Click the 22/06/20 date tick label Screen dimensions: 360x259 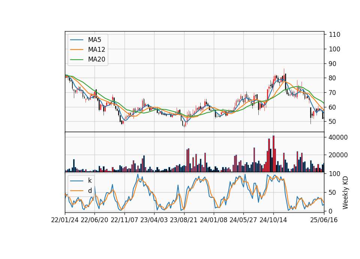pyautogui.click(x=94, y=220)
